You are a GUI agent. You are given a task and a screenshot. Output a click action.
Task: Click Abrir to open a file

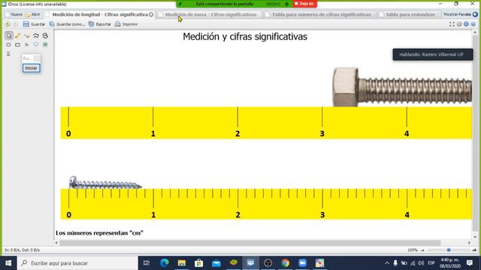(x=33, y=14)
